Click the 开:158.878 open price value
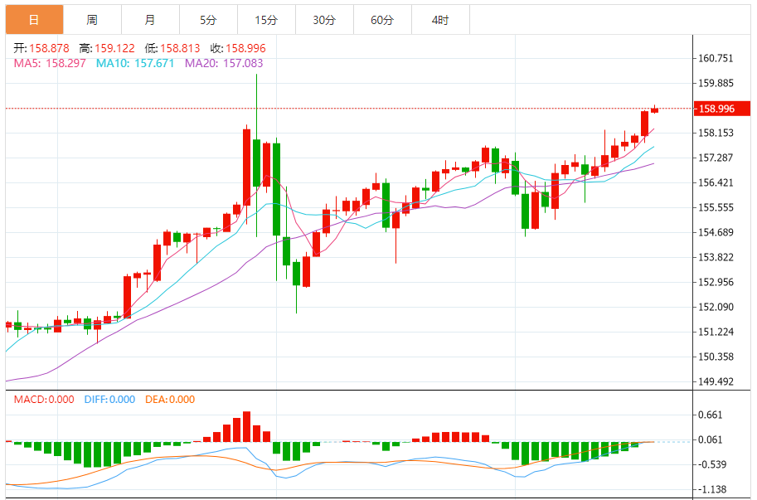 tap(41, 48)
